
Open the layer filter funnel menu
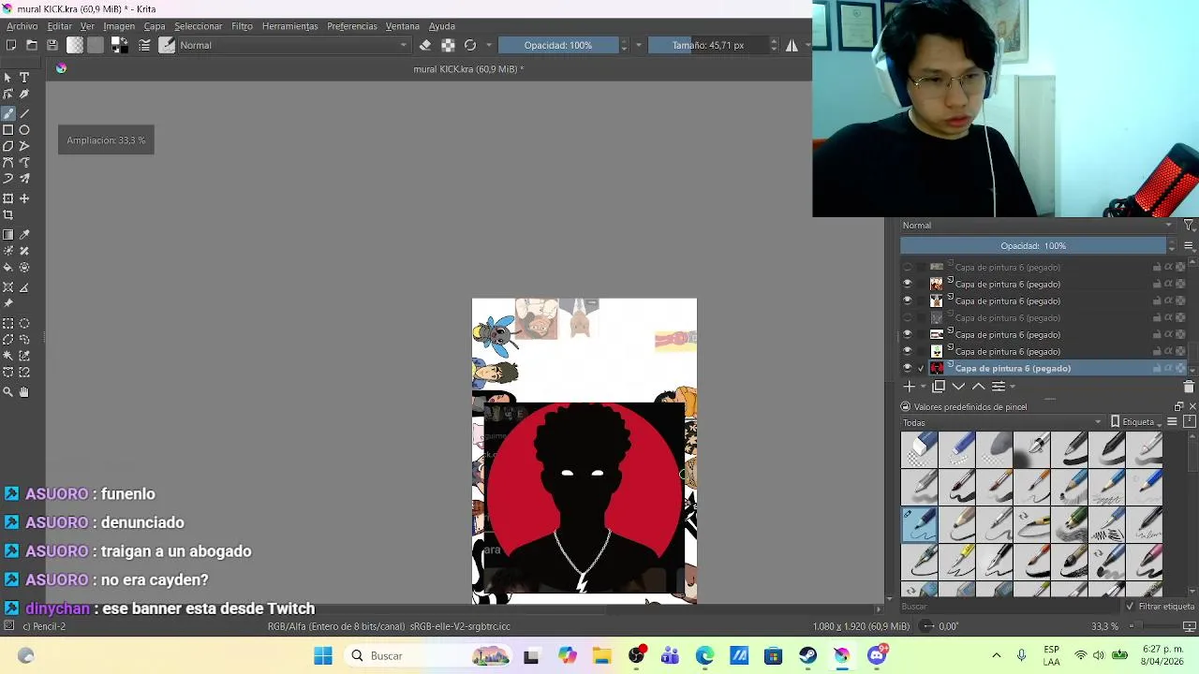point(1189,226)
